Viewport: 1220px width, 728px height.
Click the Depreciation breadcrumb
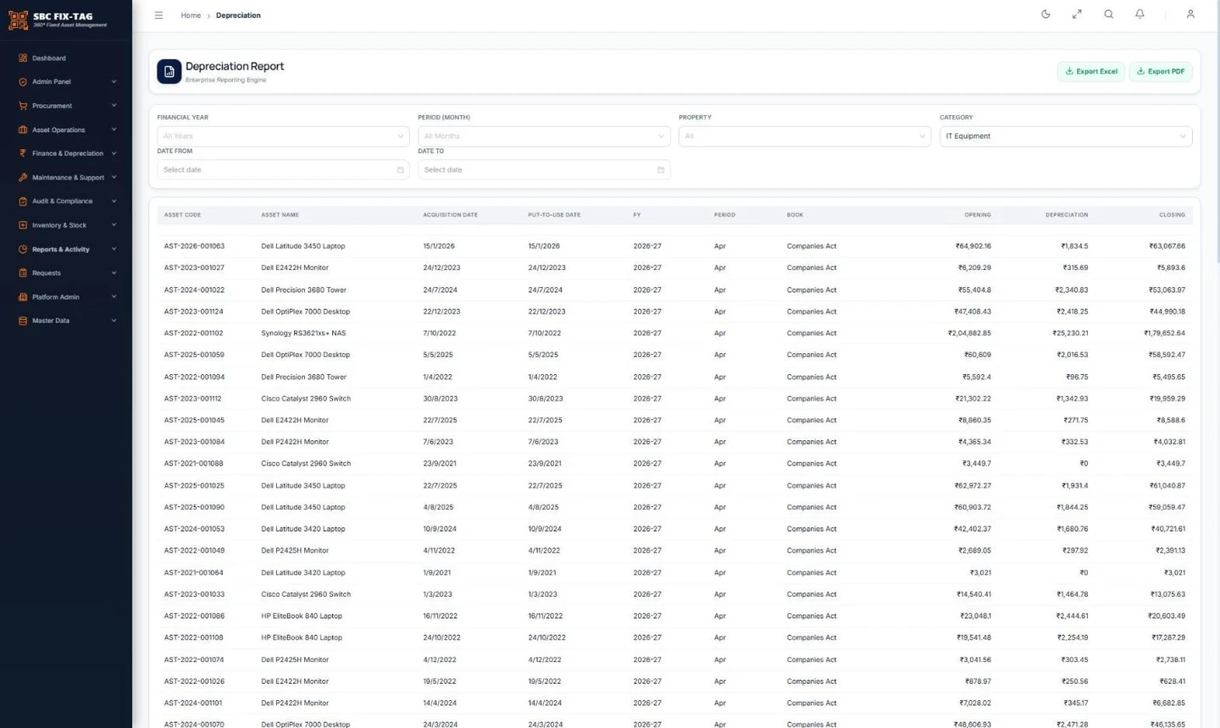coord(238,15)
